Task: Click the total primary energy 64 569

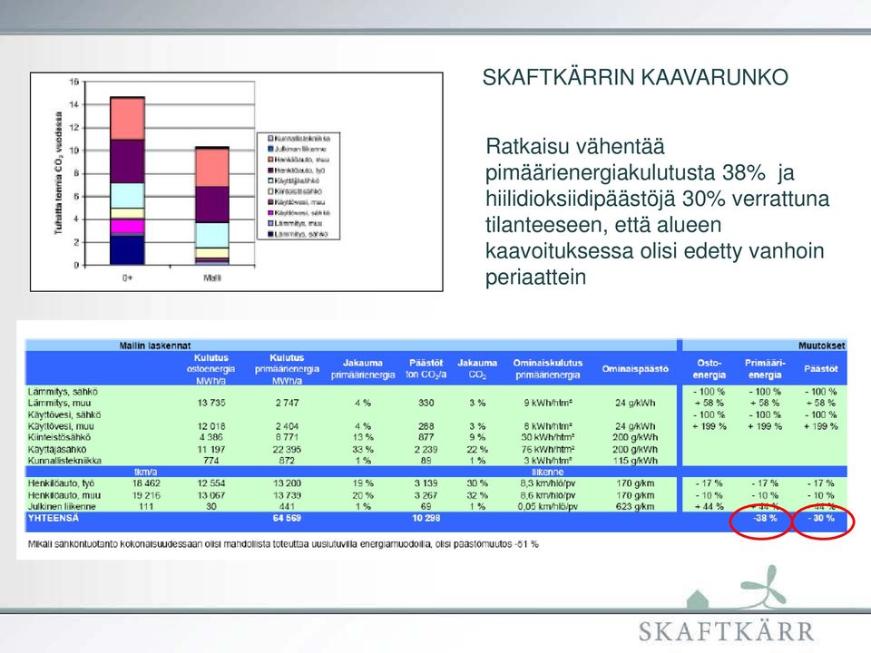Action: [x=287, y=518]
